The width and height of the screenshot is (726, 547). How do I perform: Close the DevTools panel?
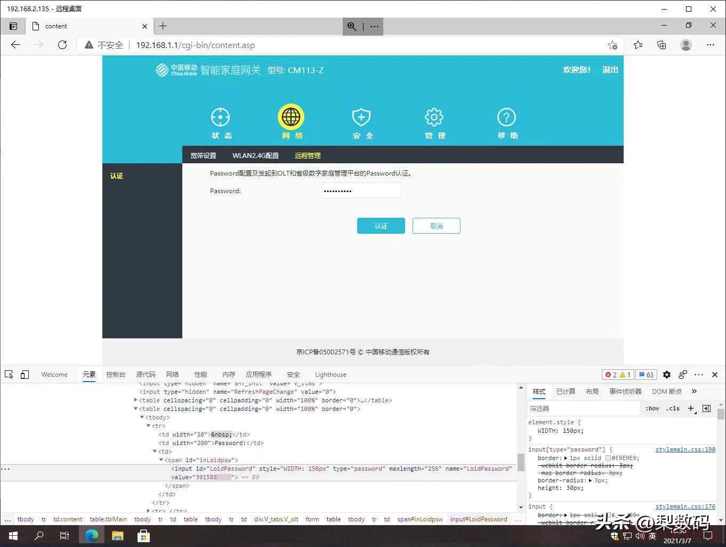(x=715, y=375)
